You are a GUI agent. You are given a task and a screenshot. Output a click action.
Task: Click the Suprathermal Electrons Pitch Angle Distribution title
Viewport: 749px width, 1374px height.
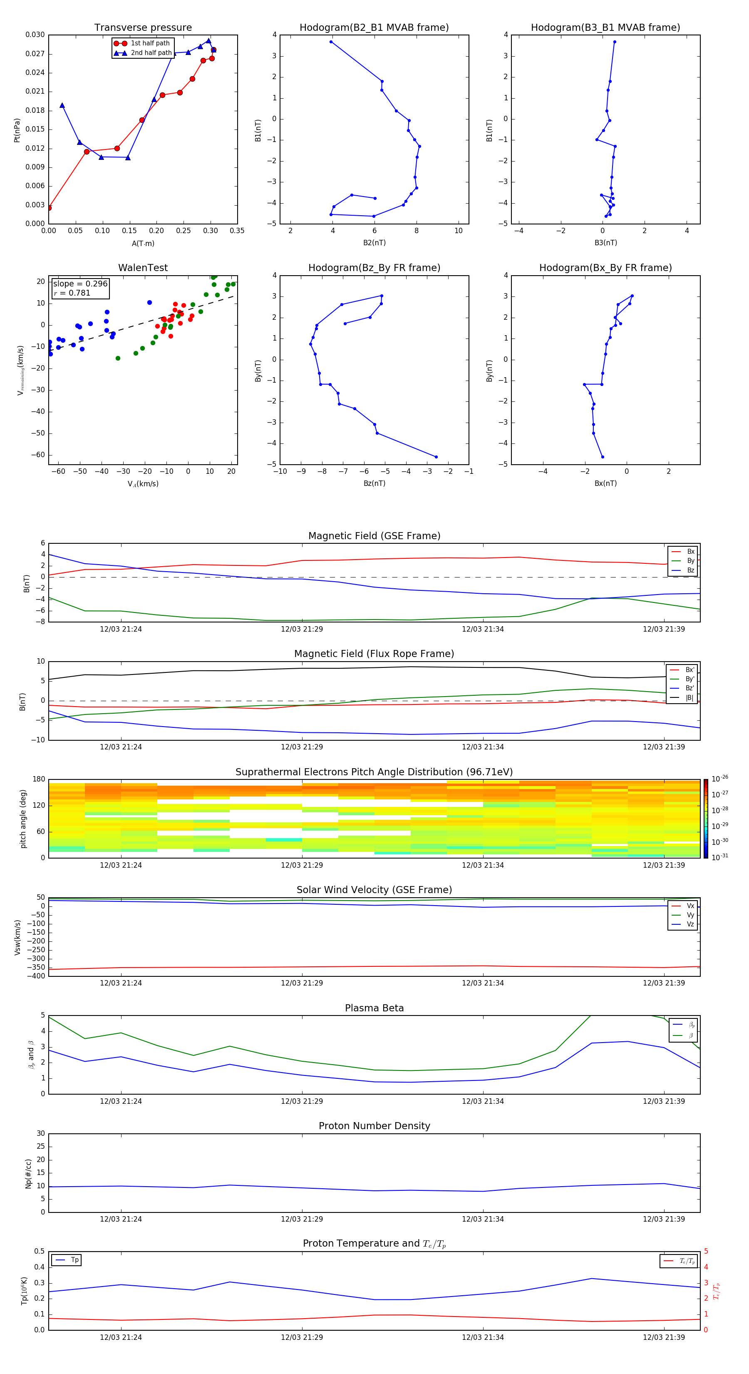[374, 772]
